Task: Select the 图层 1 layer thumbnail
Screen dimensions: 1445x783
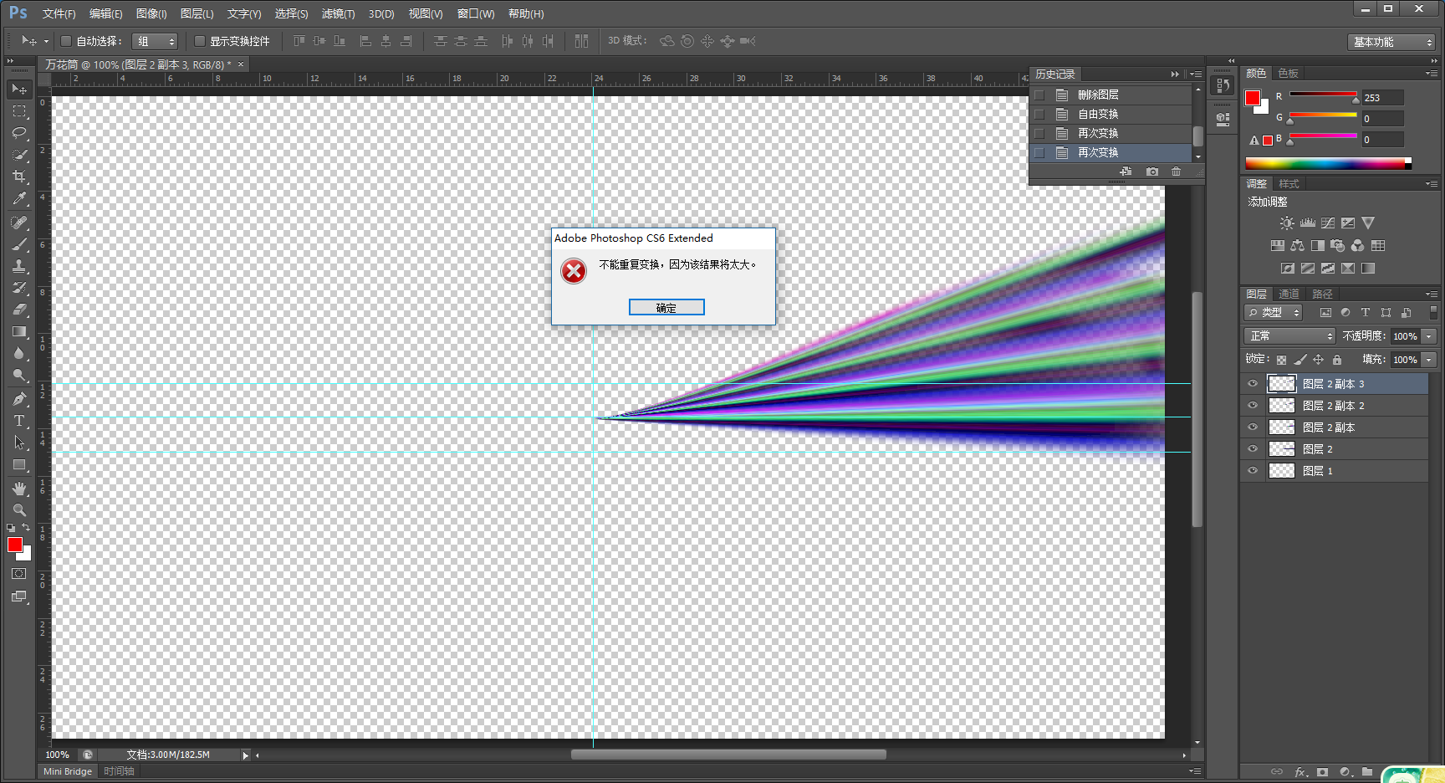Action: [1281, 471]
